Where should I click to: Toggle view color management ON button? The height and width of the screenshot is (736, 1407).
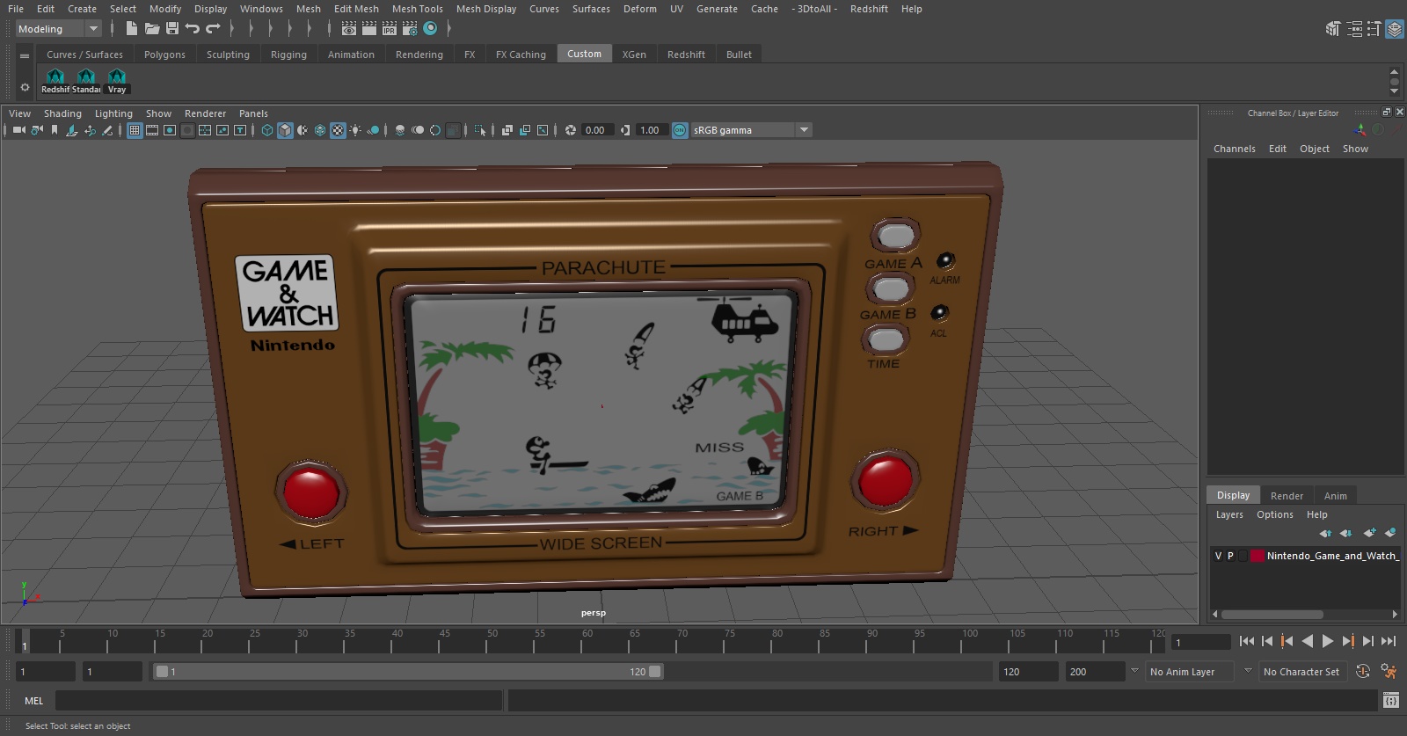tap(680, 130)
